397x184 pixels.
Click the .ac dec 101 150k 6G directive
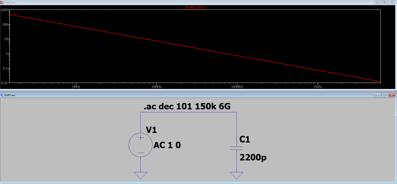(187, 106)
